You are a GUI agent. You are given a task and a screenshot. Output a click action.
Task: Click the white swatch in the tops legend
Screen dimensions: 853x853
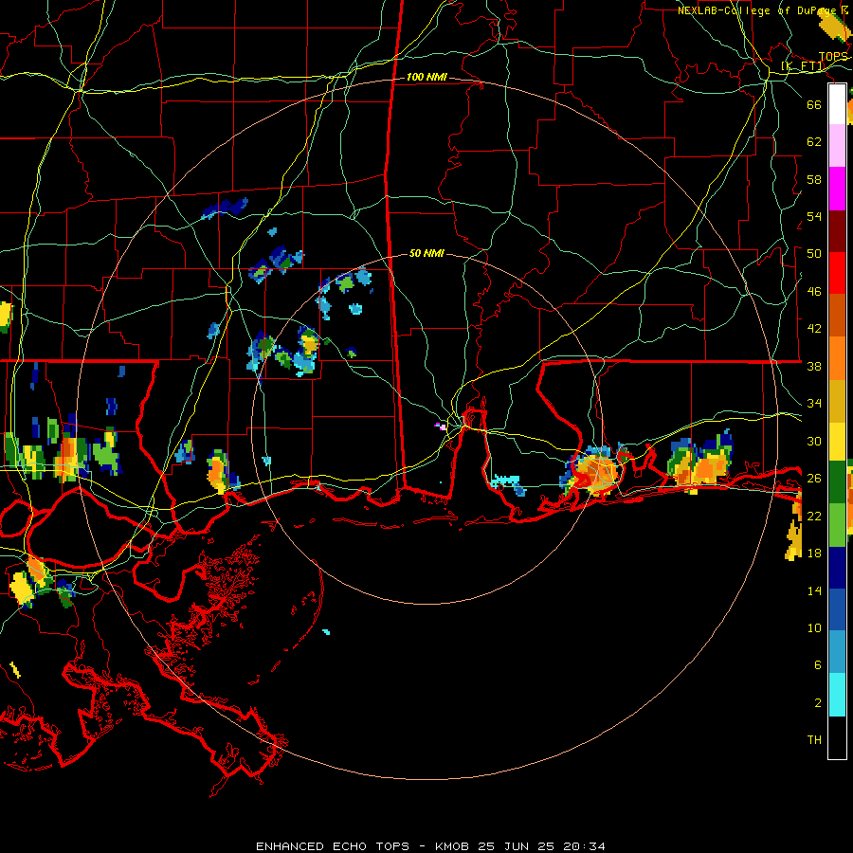837,104
